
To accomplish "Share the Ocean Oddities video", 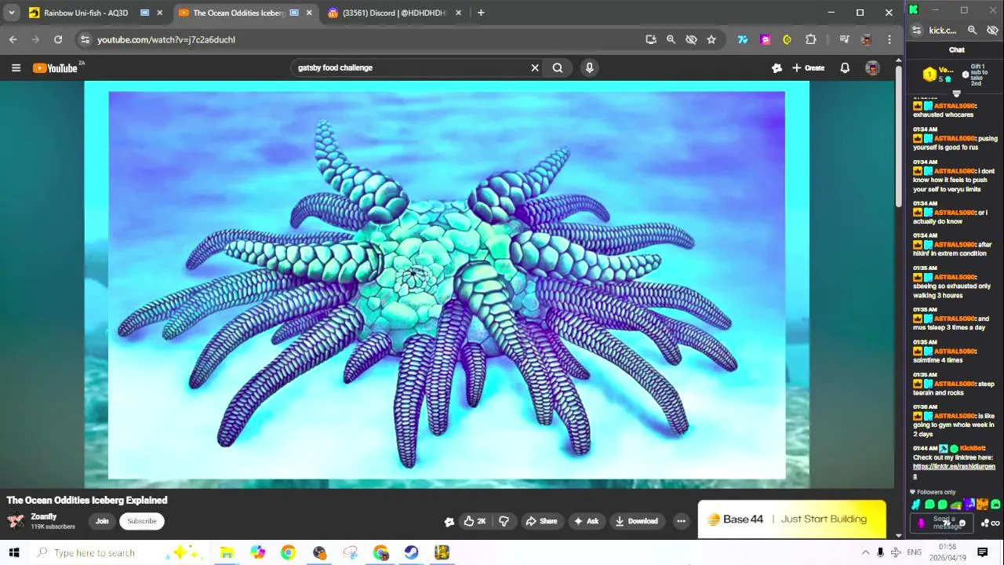I will point(541,521).
